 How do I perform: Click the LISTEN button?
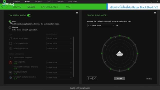click(x=119, y=78)
